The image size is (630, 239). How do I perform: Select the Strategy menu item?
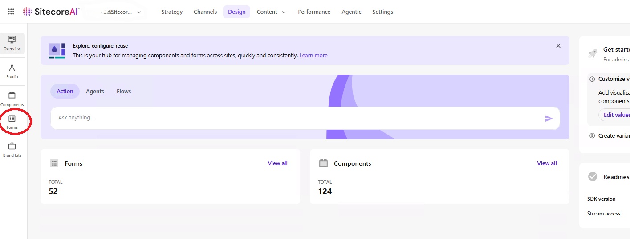click(x=172, y=12)
